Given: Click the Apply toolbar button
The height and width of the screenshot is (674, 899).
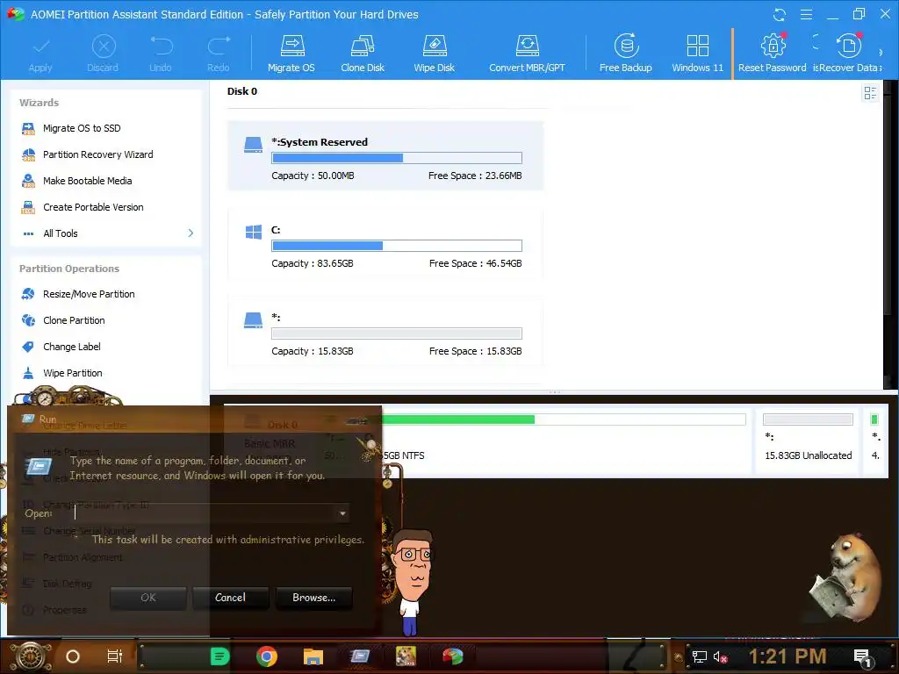Looking at the screenshot, I should click(40, 54).
